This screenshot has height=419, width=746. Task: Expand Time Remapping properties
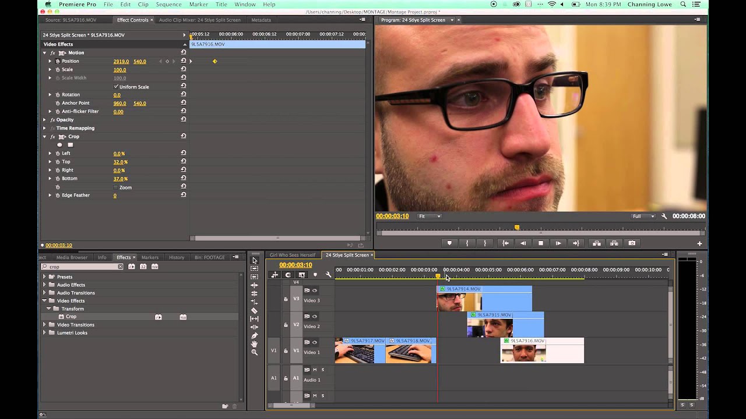coord(44,128)
